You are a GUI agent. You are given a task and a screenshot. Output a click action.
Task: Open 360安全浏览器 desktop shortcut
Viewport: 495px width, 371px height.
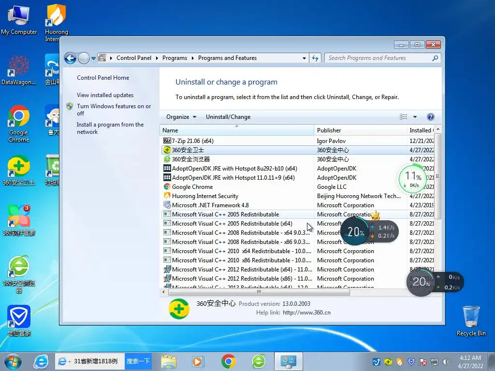coord(19,274)
